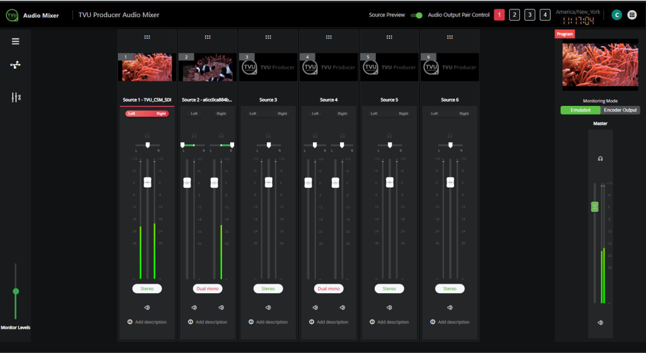Open the hamburger menu in the left sidebar

(x=16, y=42)
